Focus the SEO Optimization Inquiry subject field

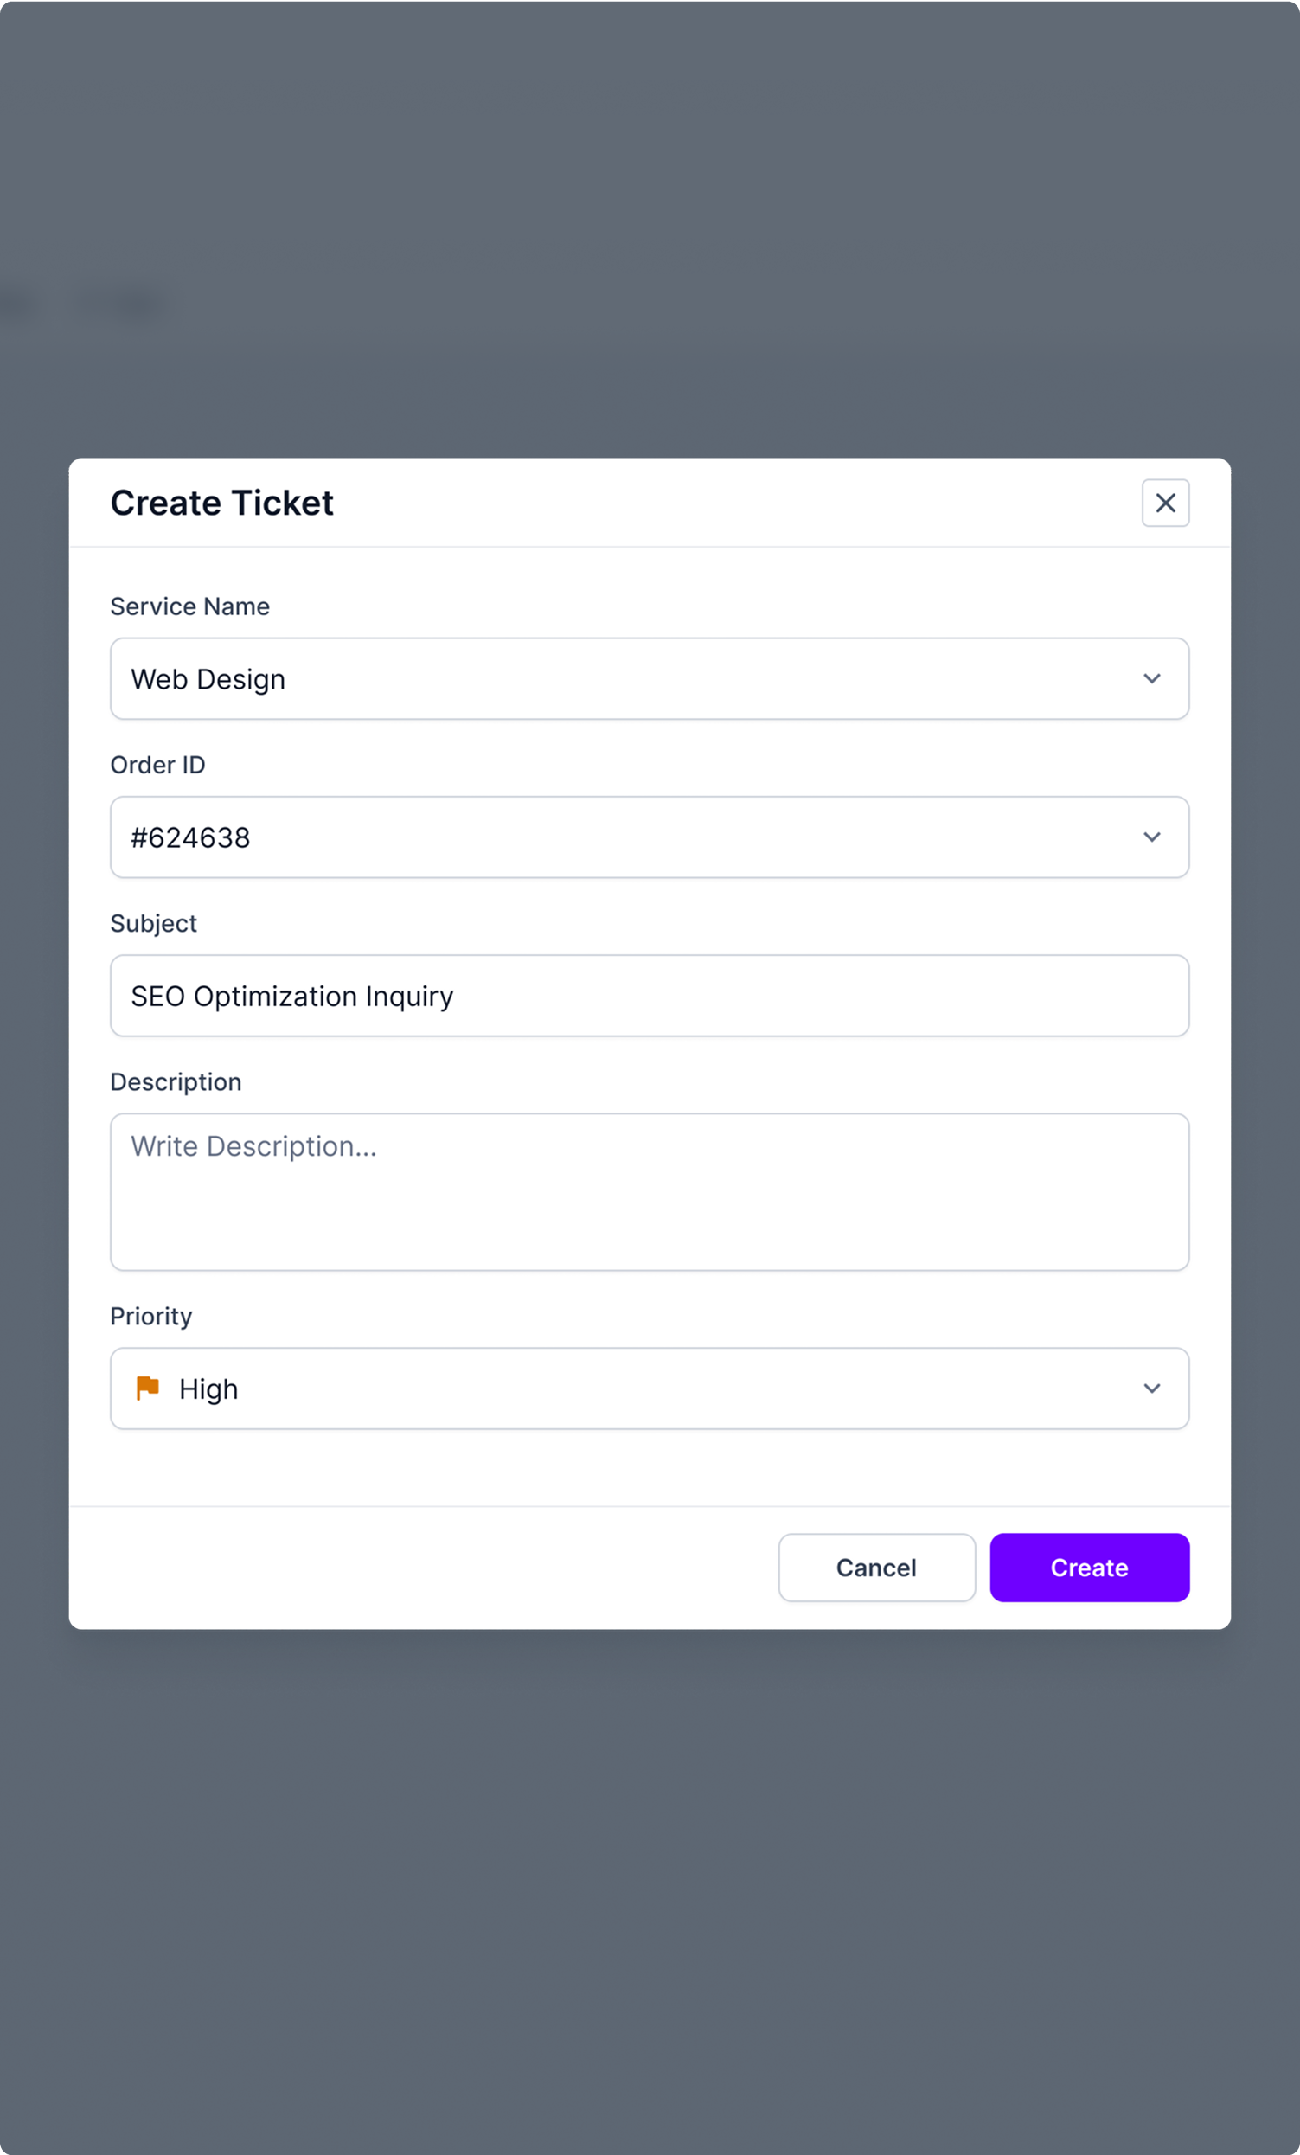pos(650,996)
